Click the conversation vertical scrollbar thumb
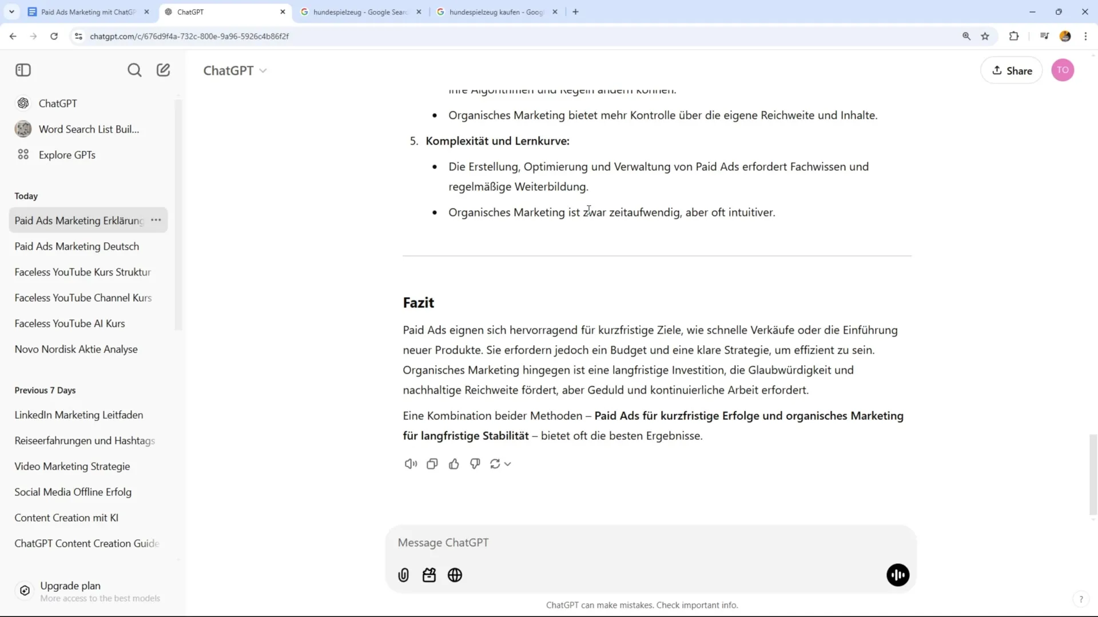Screen dimensions: 1098x617 pos(1093,474)
